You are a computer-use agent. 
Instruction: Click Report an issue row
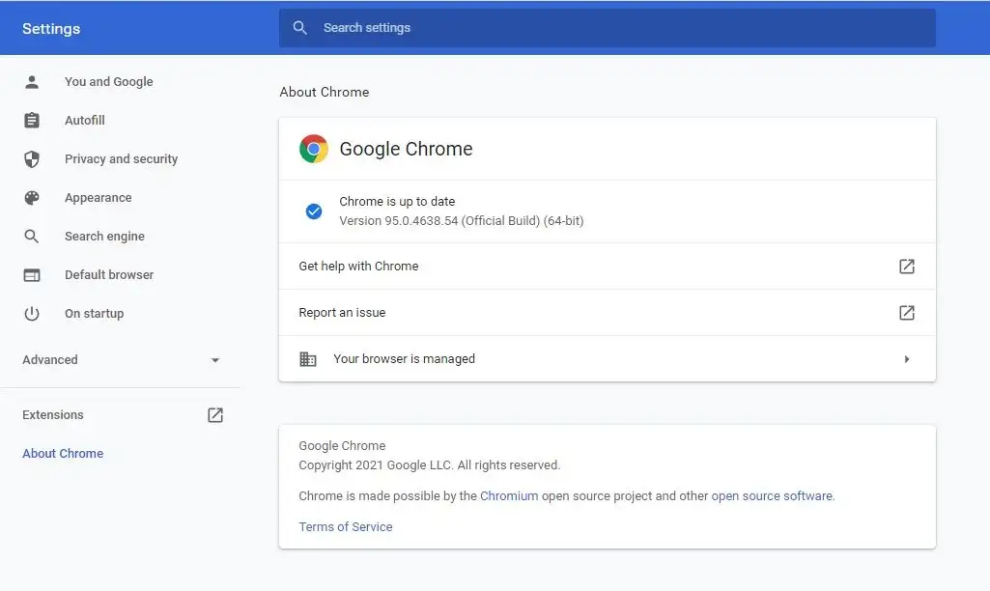[607, 313]
